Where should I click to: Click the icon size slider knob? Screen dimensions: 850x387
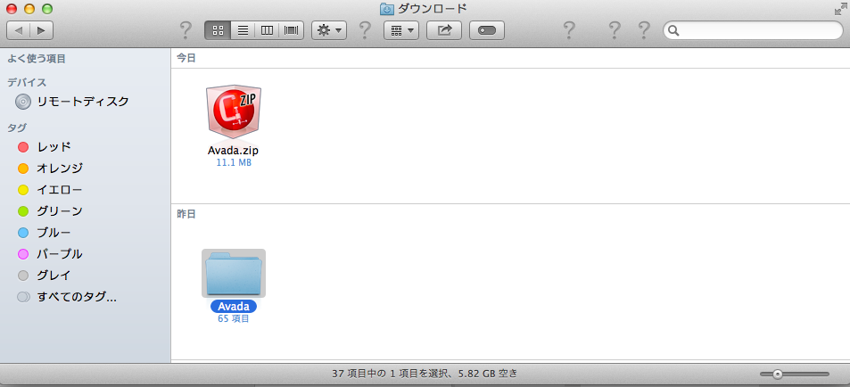point(778,374)
